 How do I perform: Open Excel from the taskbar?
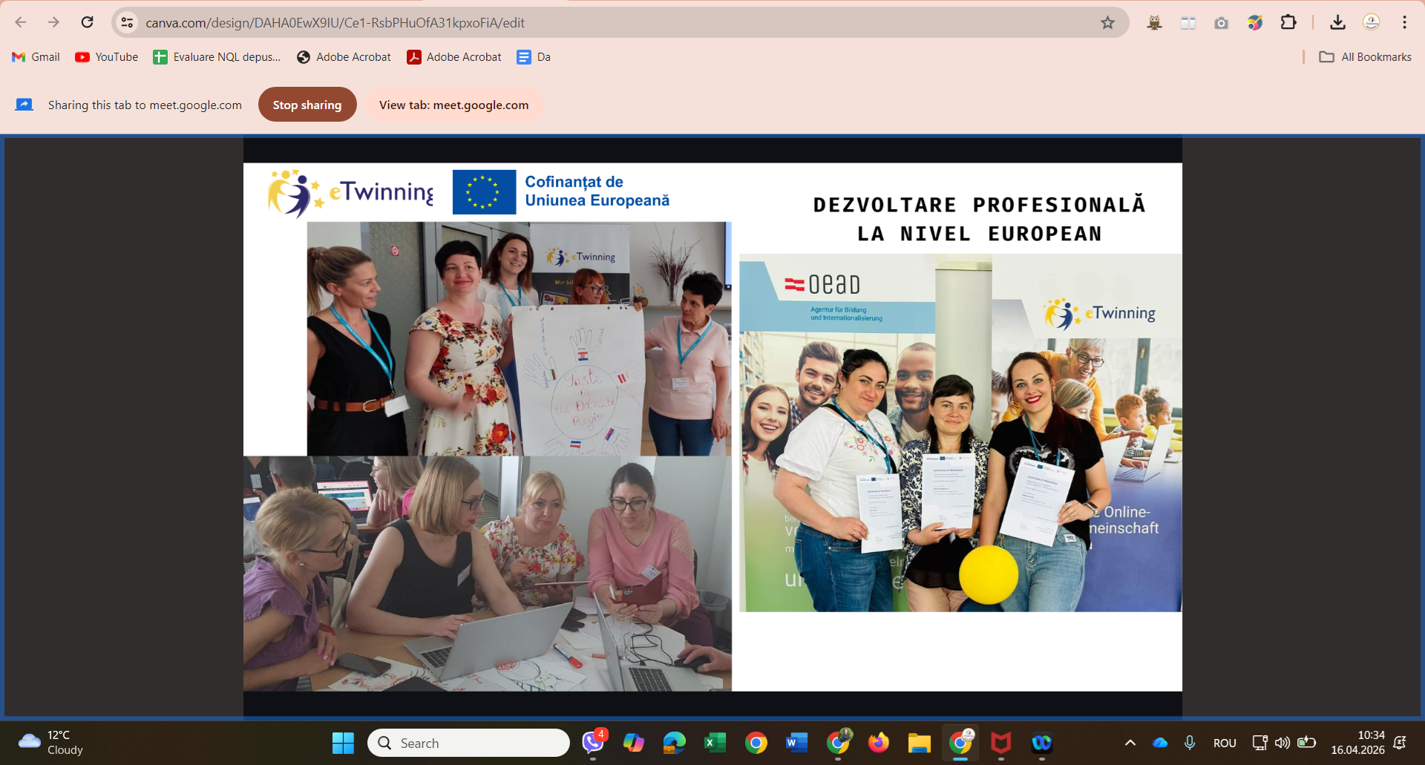coord(715,743)
